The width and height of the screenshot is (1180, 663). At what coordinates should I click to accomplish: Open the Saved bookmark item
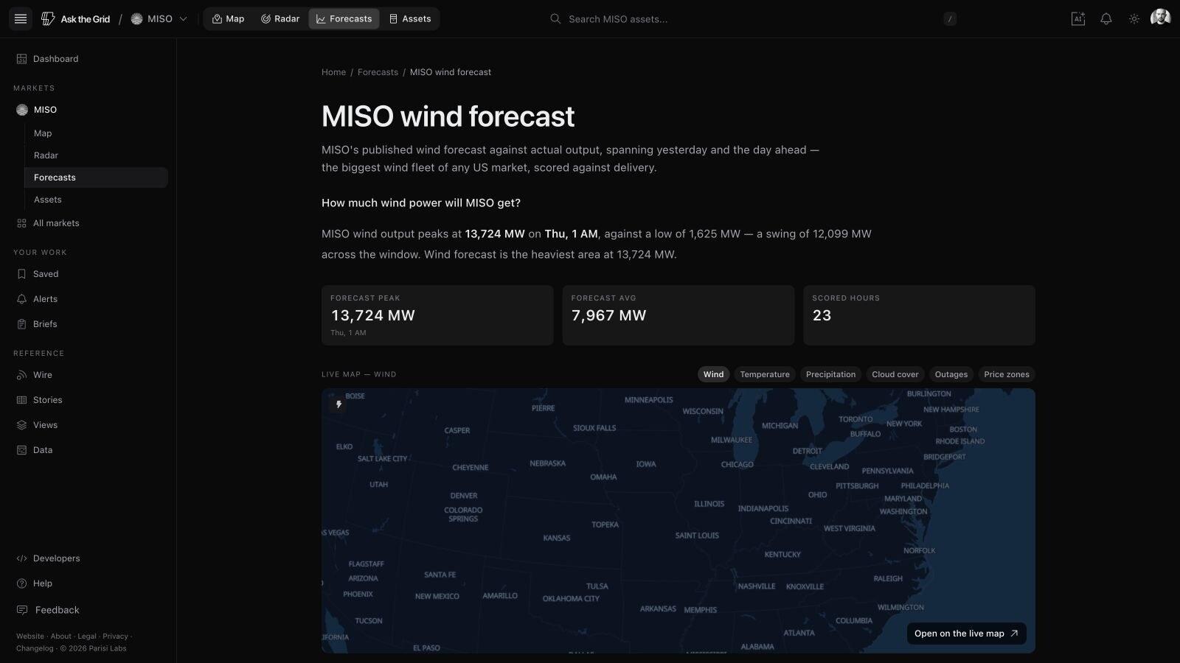click(88, 274)
